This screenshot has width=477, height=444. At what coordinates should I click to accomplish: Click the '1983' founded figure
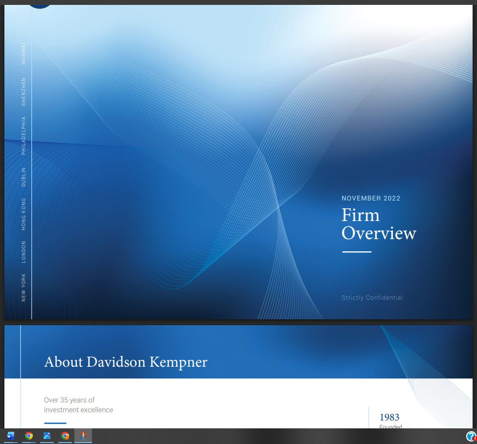(389, 417)
